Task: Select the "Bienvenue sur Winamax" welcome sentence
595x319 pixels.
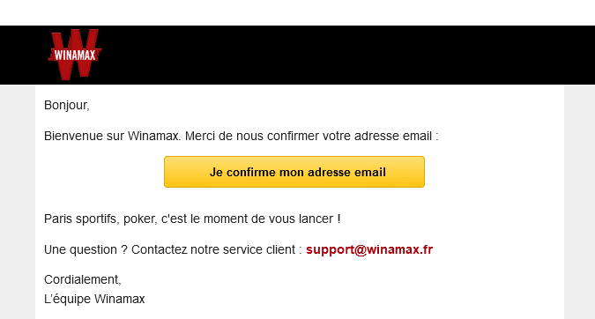Action: pos(241,136)
